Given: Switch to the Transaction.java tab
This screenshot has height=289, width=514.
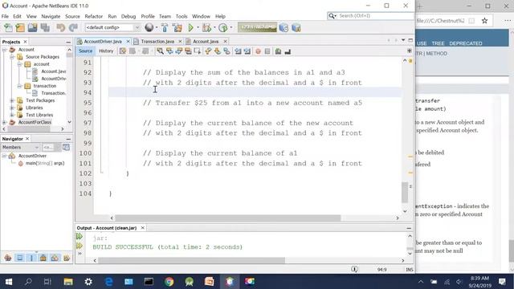Looking at the screenshot, I should pyautogui.click(x=157, y=41).
